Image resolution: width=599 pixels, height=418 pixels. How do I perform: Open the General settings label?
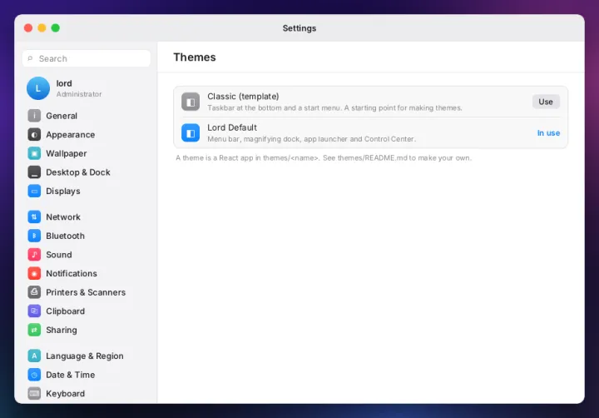point(62,116)
